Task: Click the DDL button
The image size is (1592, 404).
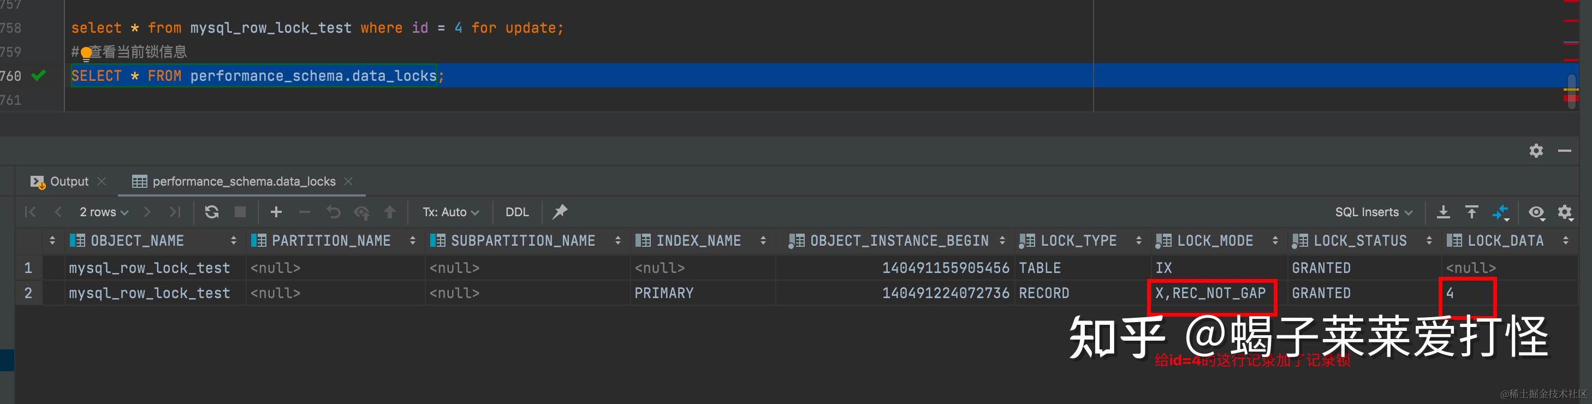Action: click(x=516, y=212)
